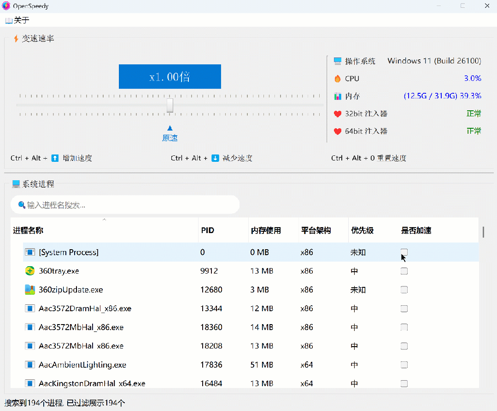497x411 pixels.
Task: Sort by the 是否加速 column header
Action: [439, 230]
